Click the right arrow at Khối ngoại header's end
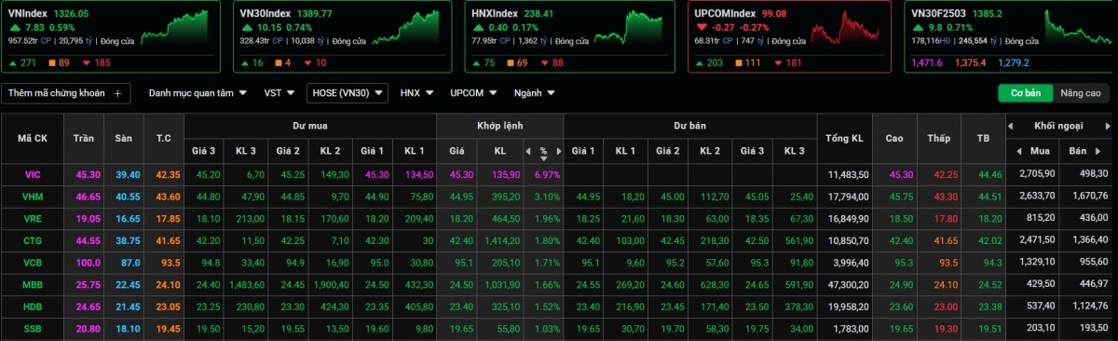This screenshot has width=1118, height=341. pos(1109,125)
